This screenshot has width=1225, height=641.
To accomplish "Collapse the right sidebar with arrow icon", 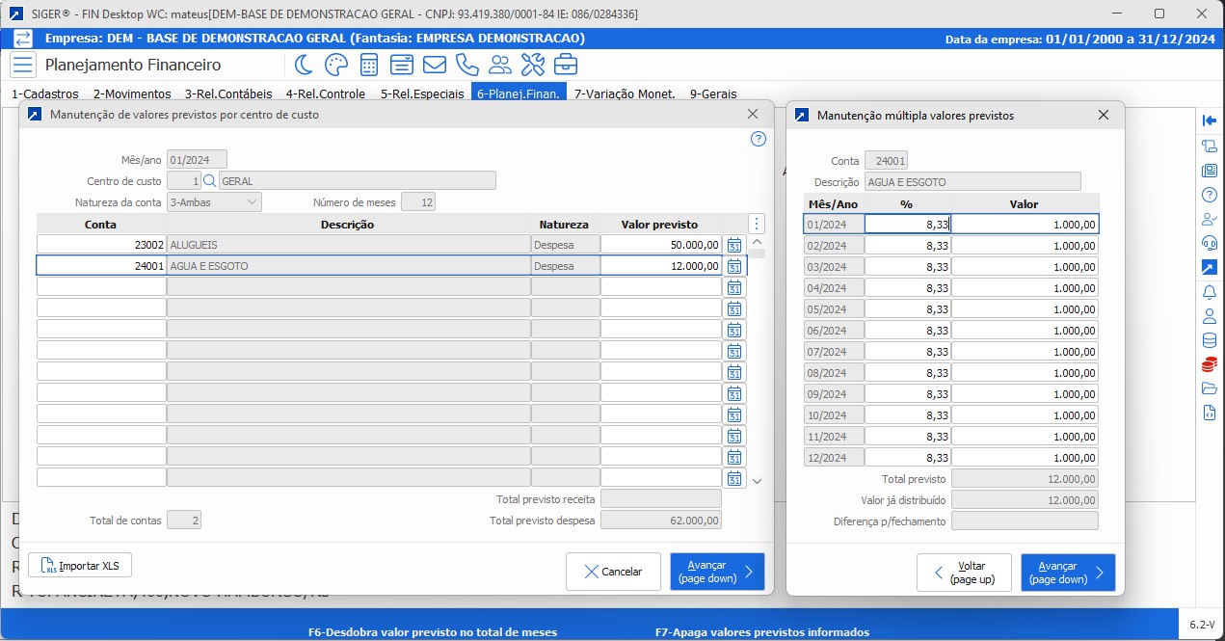I will 1210,120.
